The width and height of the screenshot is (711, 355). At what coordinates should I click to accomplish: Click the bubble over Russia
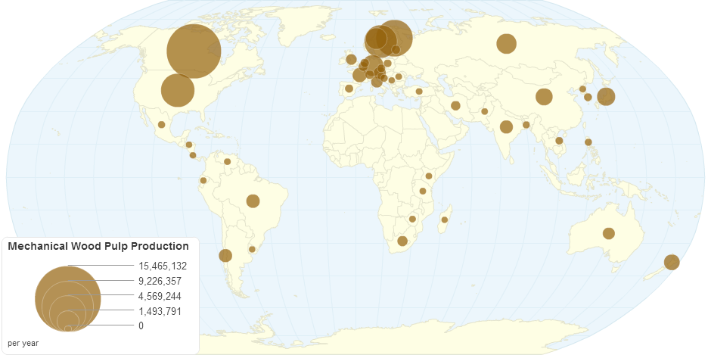pyautogui.click(x=506, y=44)
